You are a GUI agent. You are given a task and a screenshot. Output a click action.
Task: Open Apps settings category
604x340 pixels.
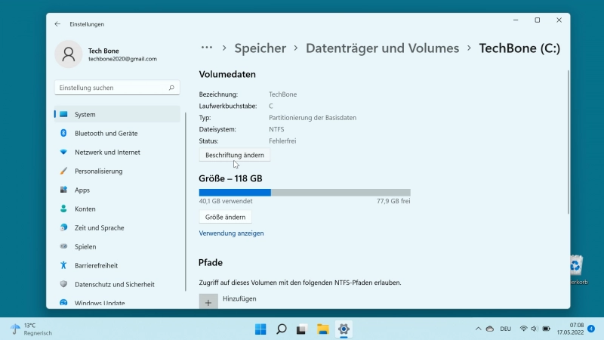117,190
